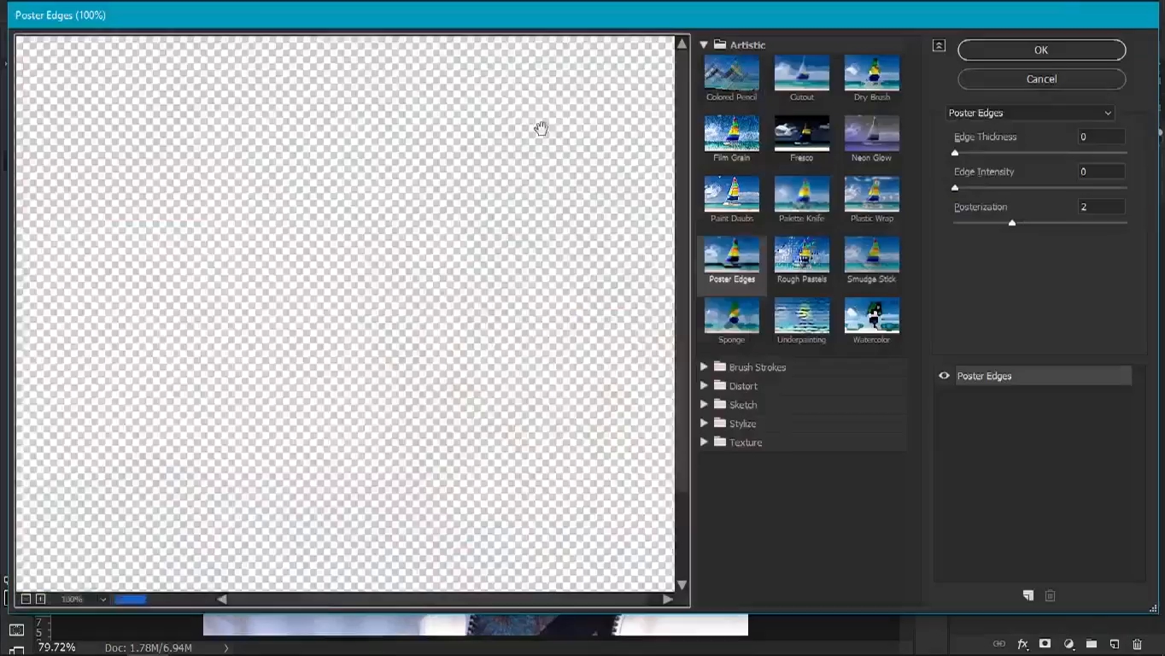
Task: Click the zoom out minus button in preview
Action: tap(26, 599)
